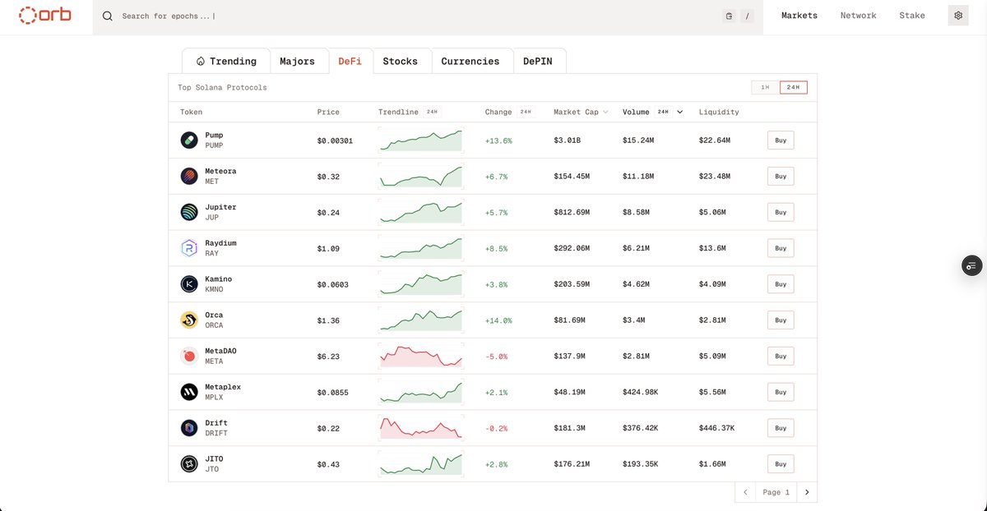This screenshot has height=511, width=987.
Task: Click Pump's +13.6% change value
Action: 498,140
